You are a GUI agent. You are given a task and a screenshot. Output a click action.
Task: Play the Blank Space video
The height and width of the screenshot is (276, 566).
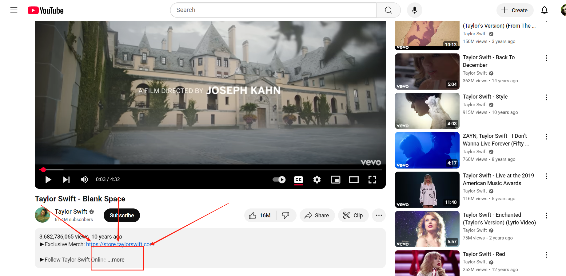pyautogui.click(x=48, y=180)
